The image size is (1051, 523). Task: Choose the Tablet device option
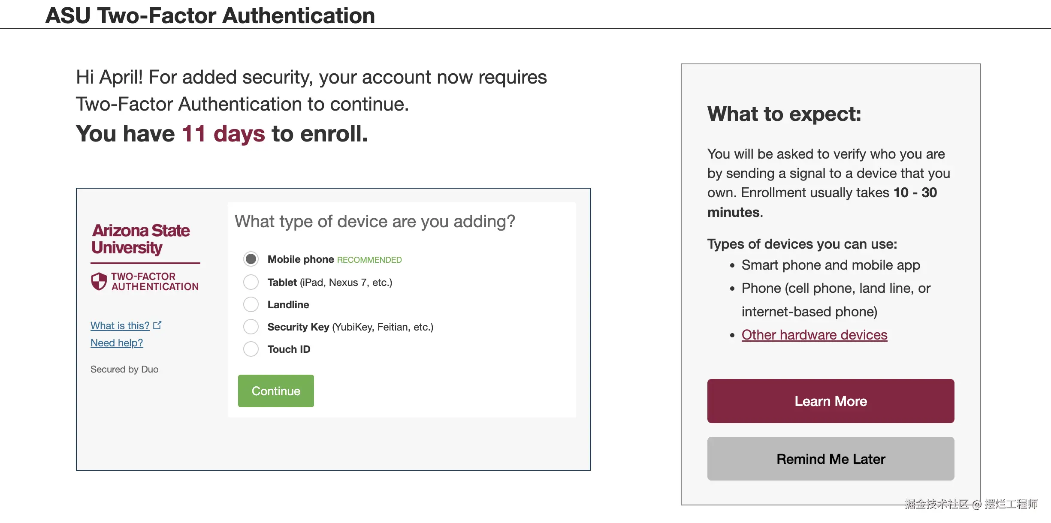point(251,282)
